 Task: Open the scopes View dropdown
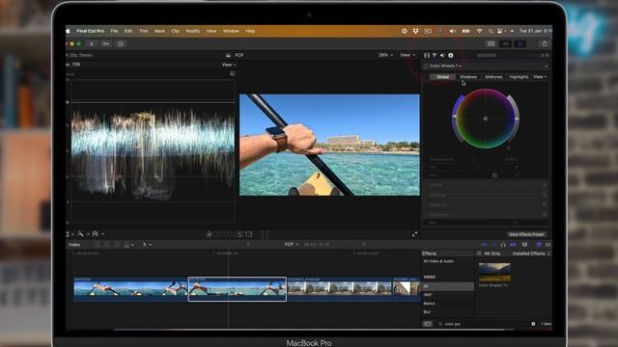point(229,65)
